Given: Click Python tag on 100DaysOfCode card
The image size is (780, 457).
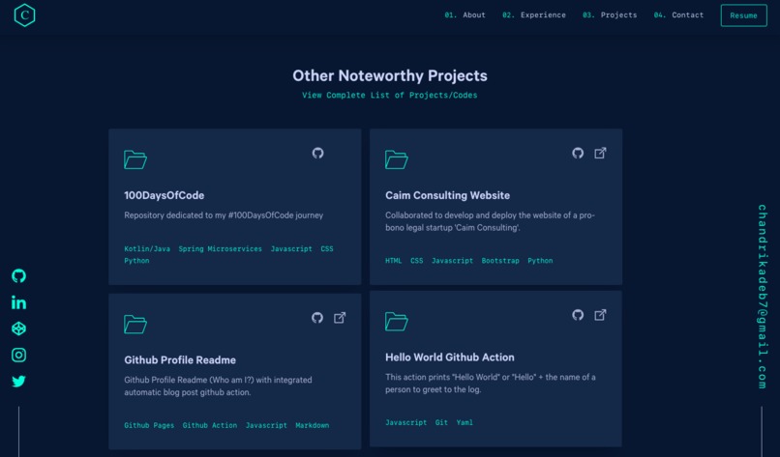Looking at the screenshot, I should [136, 261].
